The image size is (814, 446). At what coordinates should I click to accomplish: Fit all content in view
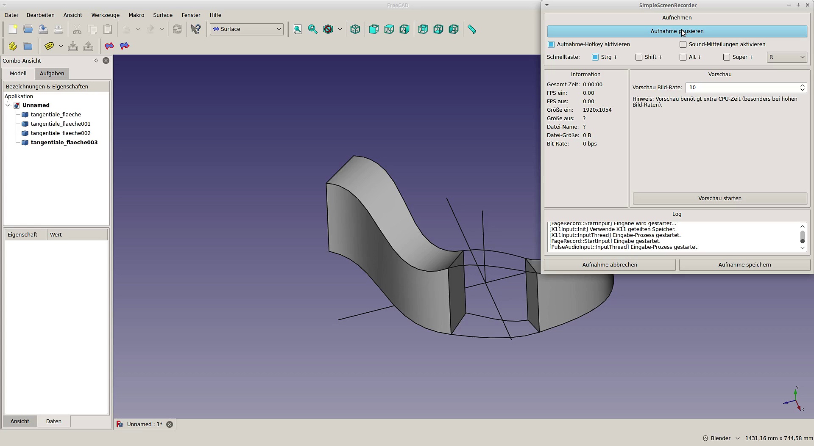298,29
